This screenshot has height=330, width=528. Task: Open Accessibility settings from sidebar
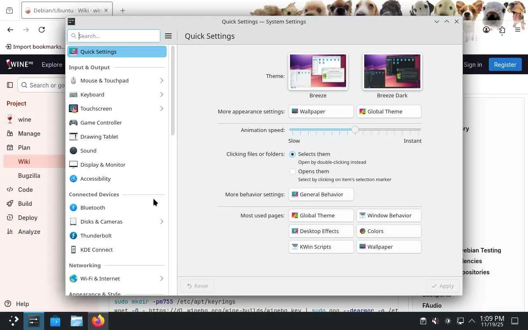click(117, 179)
